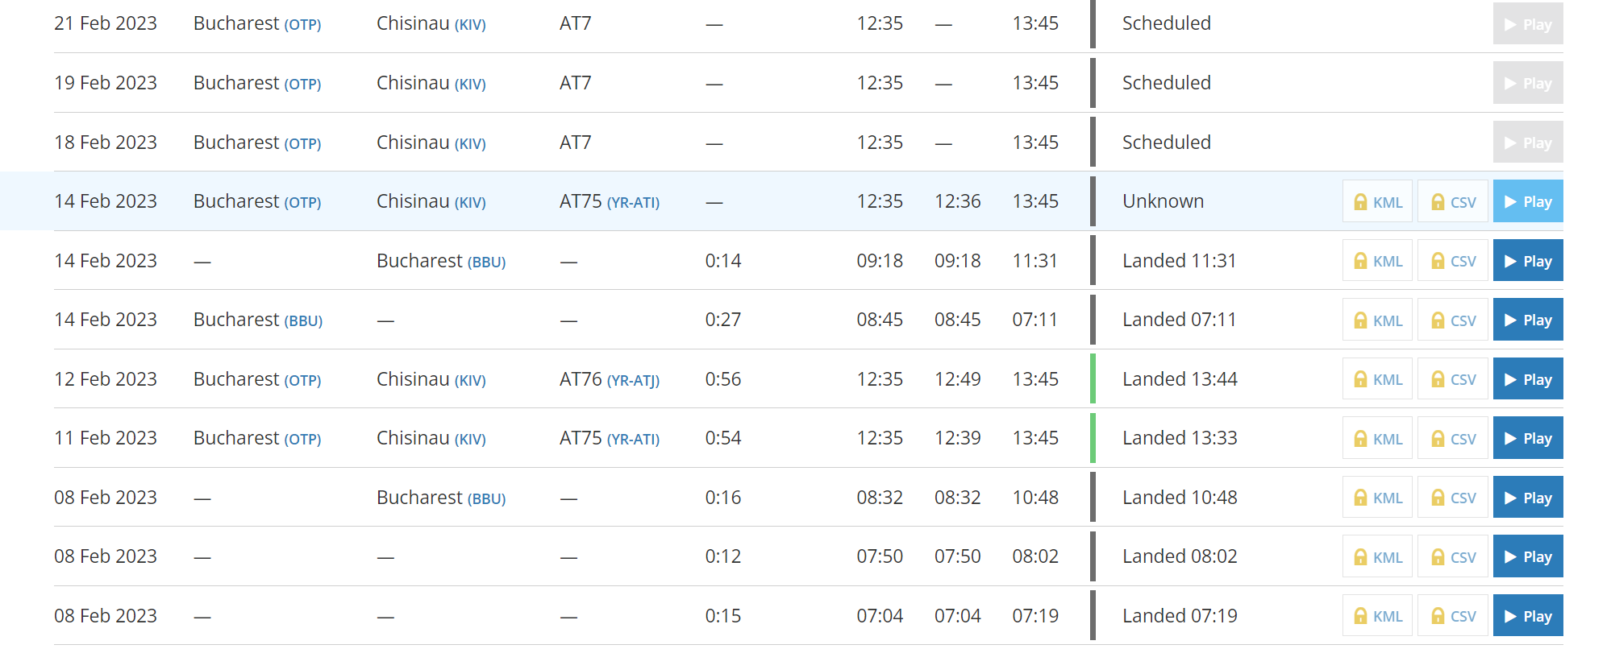This screenshot has height=649, width=1611.
Task: Click the greyed Play button for 18 Feb
Action: [1527, 143]
